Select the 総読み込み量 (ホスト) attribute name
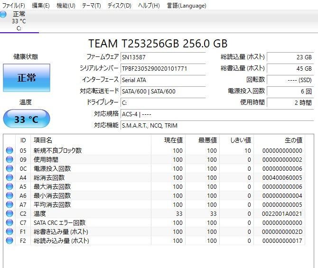Screen dimensions: 318x268 coord(61,240)
